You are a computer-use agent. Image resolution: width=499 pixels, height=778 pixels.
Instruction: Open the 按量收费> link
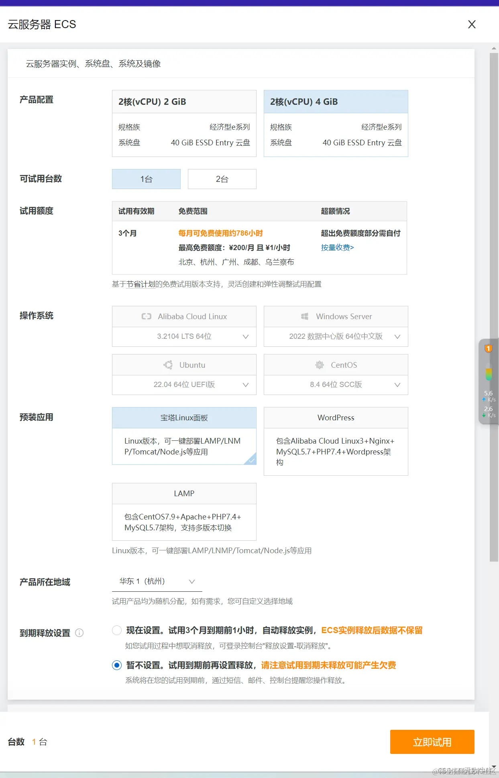coord(337,248)
